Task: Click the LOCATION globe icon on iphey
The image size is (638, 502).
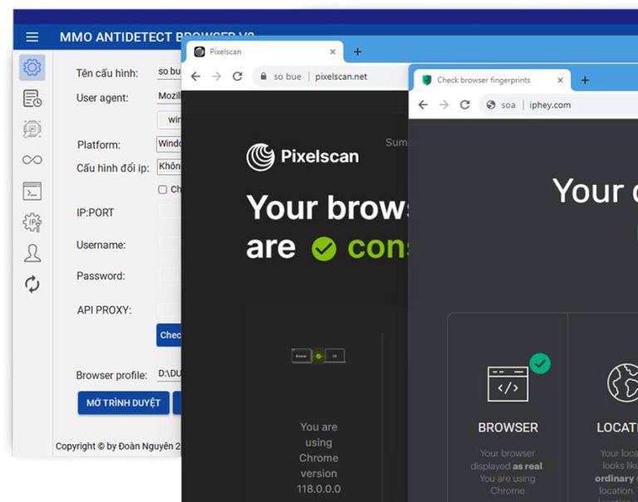Action: click(x=623, y=383)
